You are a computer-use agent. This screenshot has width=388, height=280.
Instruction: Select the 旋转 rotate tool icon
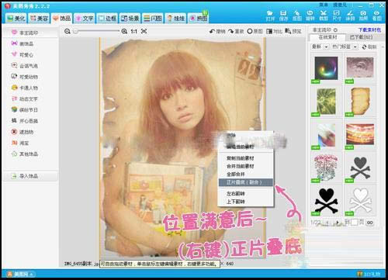coord(310,16)
